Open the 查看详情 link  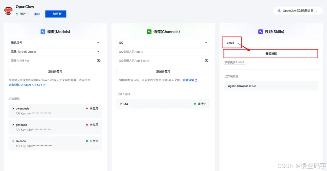(x=190, y=80)
